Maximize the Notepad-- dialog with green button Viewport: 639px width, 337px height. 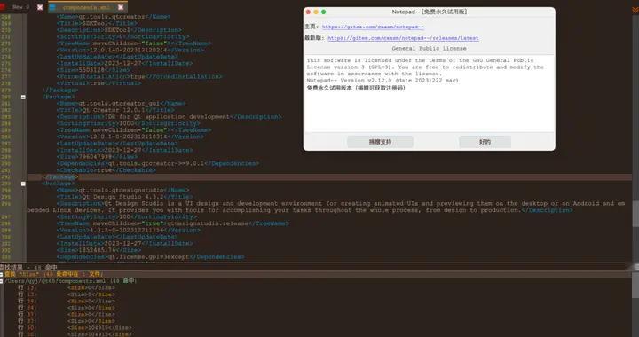tap(324, 12)
